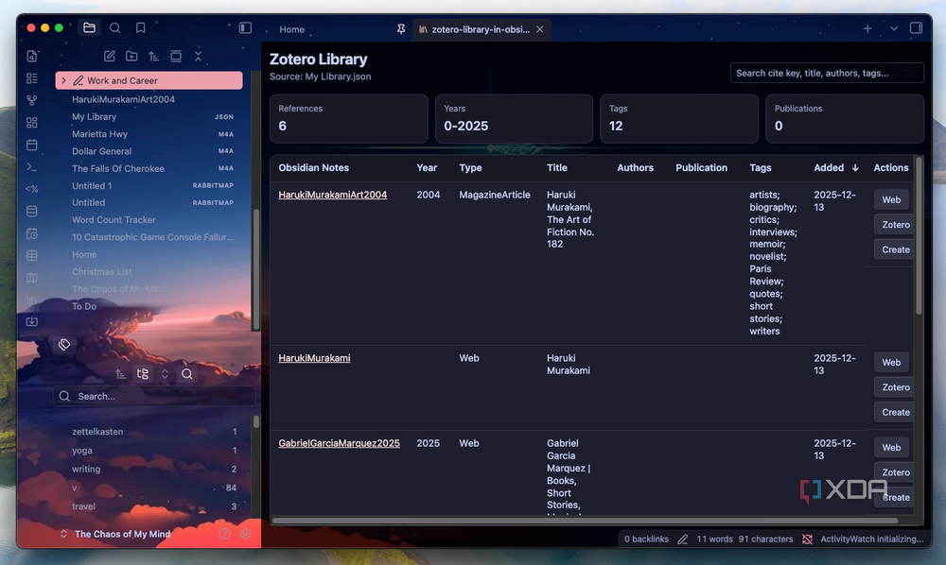Change tag list sort order
946x565 pixels.
pos(120,374)
